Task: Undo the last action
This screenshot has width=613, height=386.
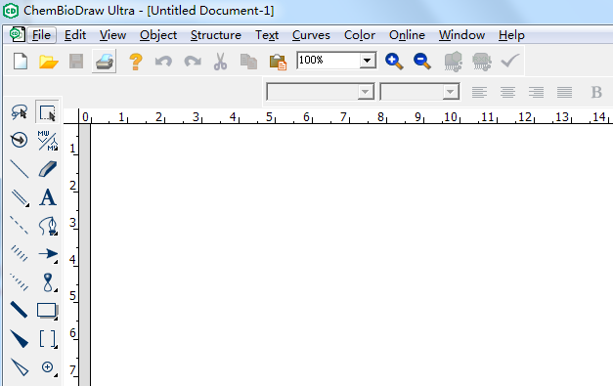Action: (x=163, y=62)
